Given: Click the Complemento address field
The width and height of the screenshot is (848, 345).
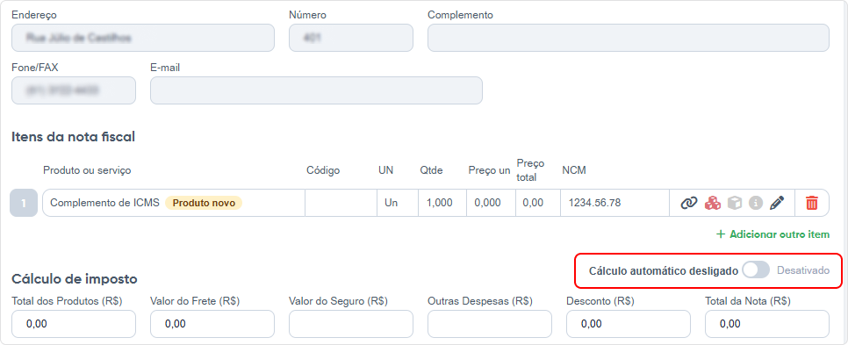Looking at the screenshot, I should point(629,38).
